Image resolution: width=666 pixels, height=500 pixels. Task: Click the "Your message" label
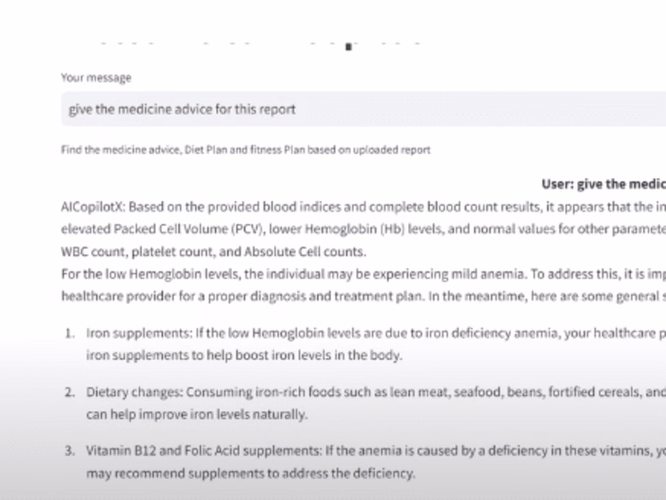(96, 78)
